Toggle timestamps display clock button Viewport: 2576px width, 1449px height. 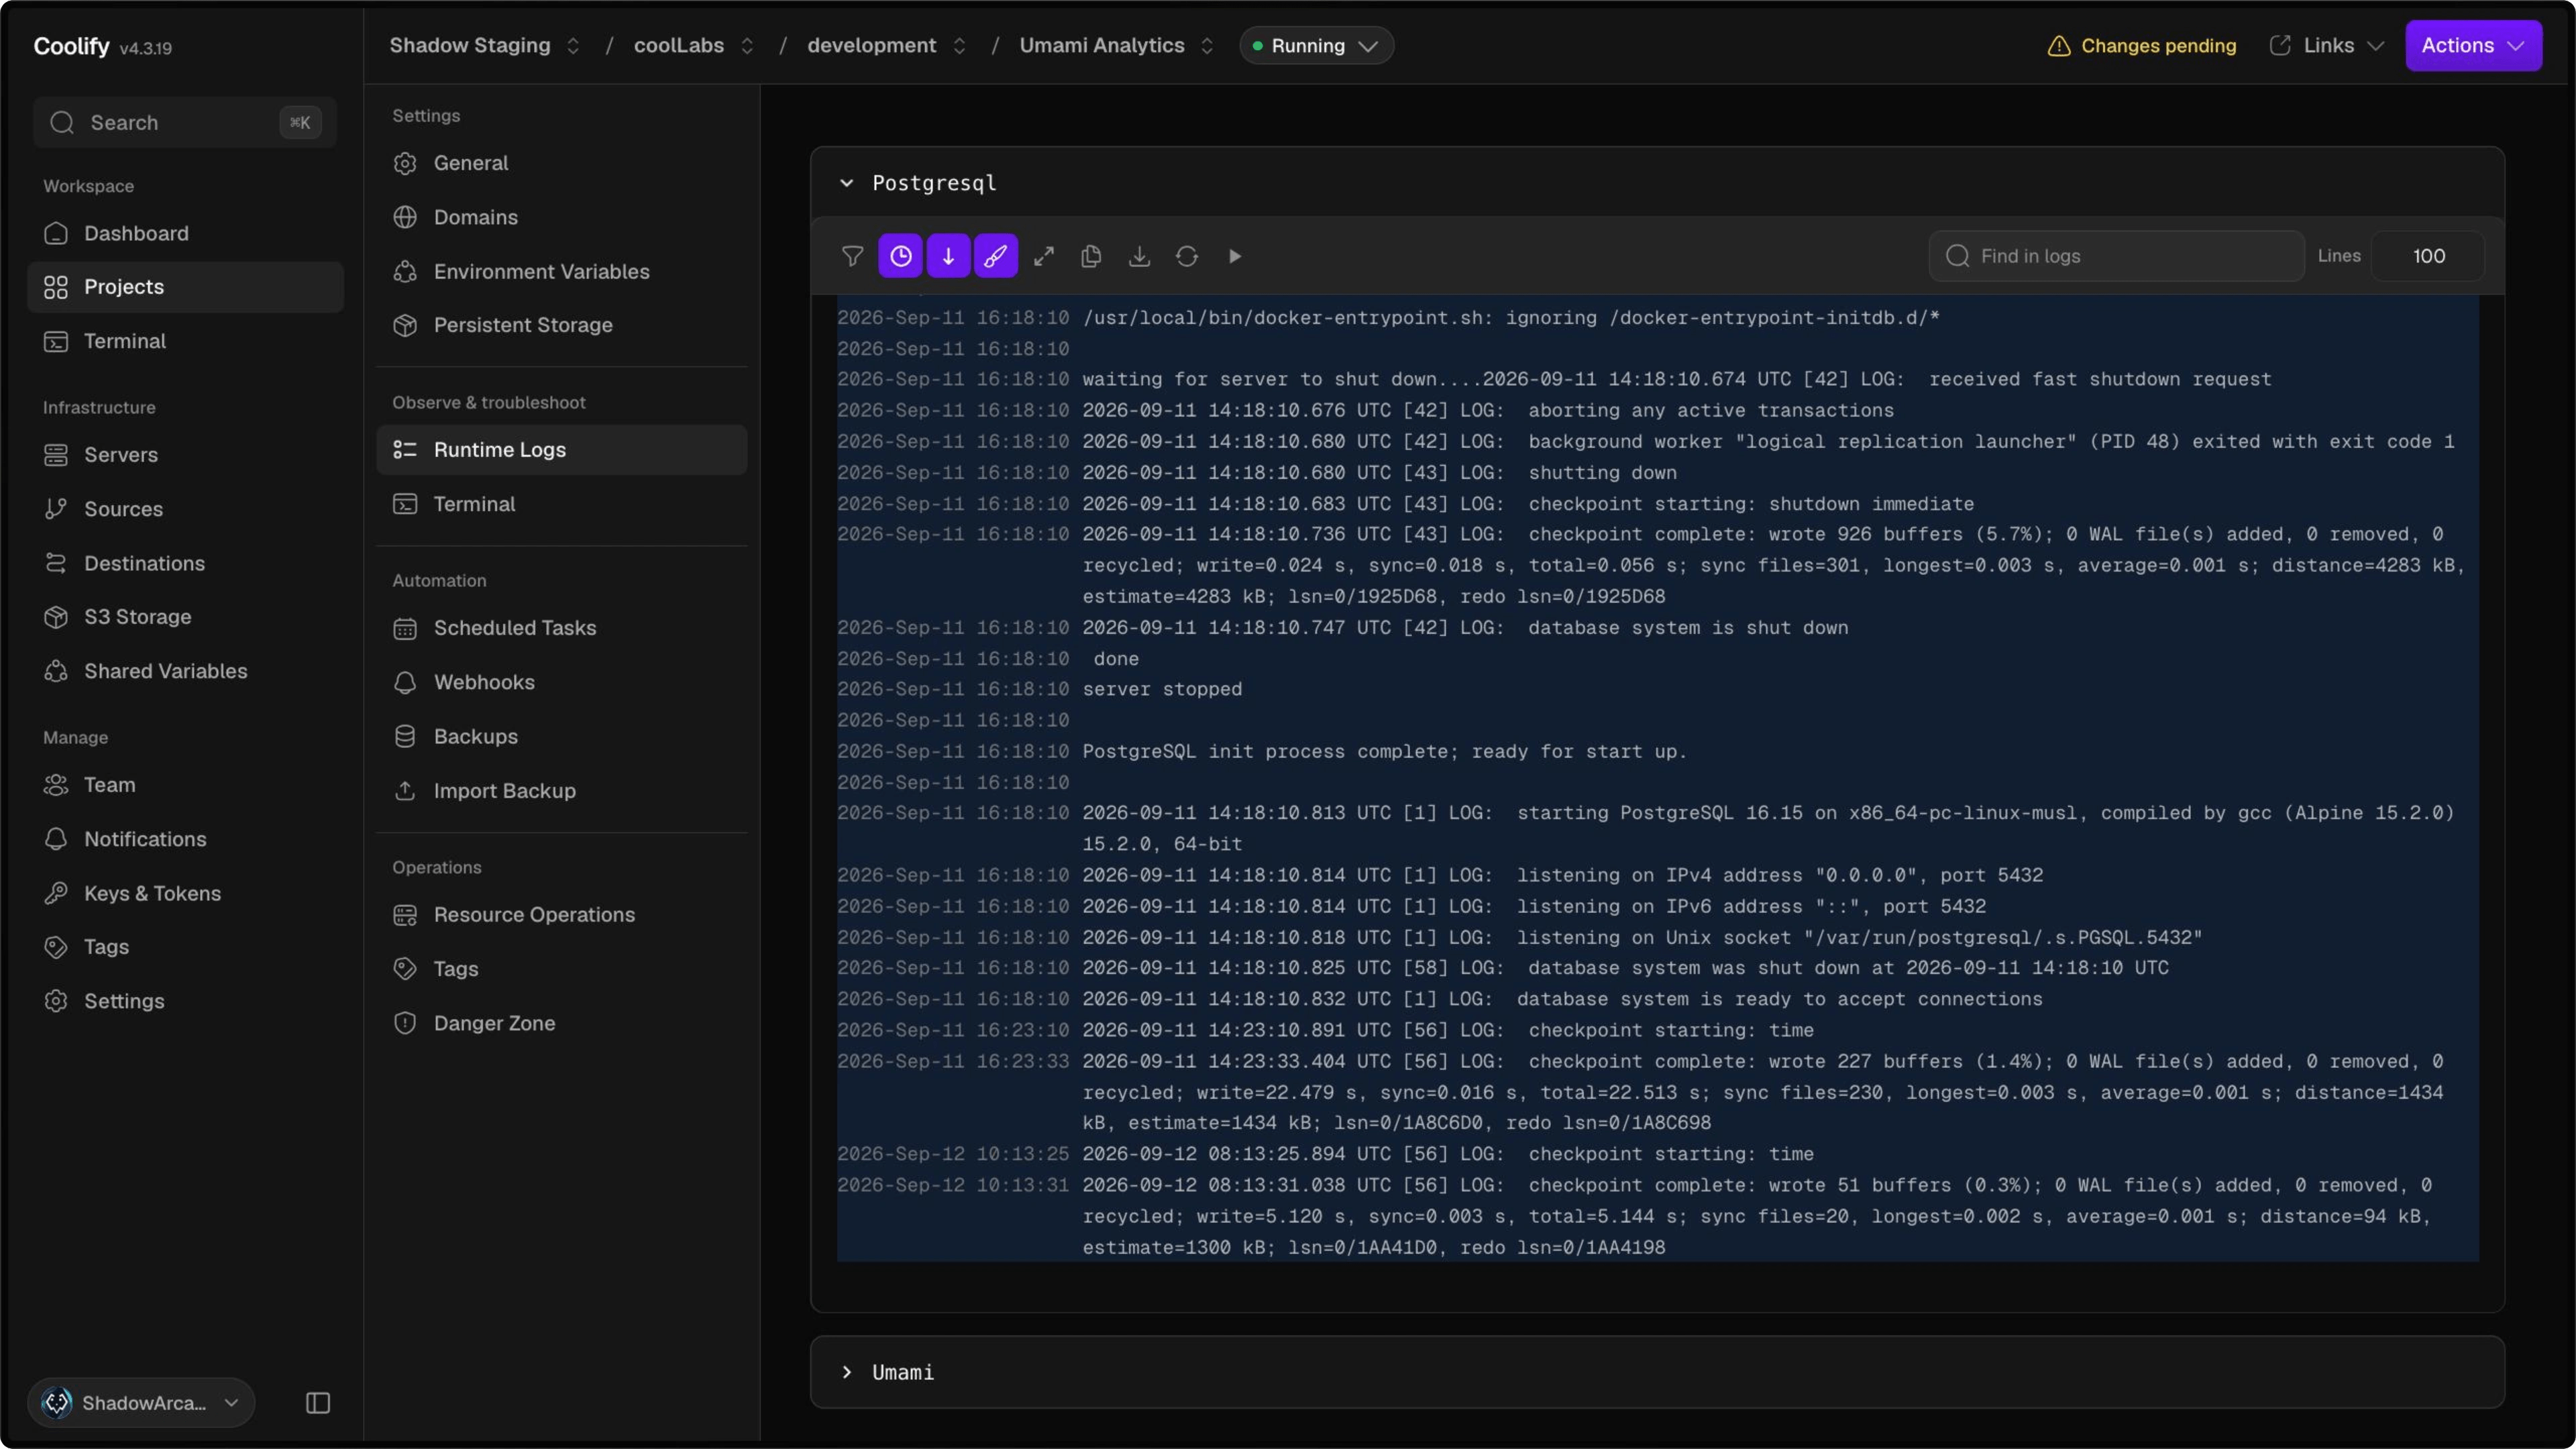900,256
